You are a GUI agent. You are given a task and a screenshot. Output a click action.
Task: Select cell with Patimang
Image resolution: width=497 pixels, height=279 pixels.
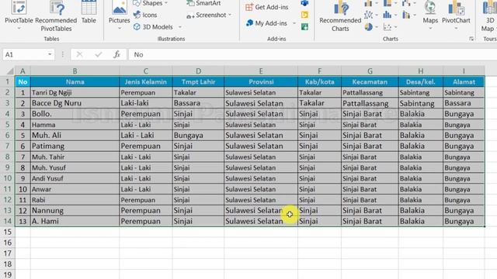click(x=75, y=146)
